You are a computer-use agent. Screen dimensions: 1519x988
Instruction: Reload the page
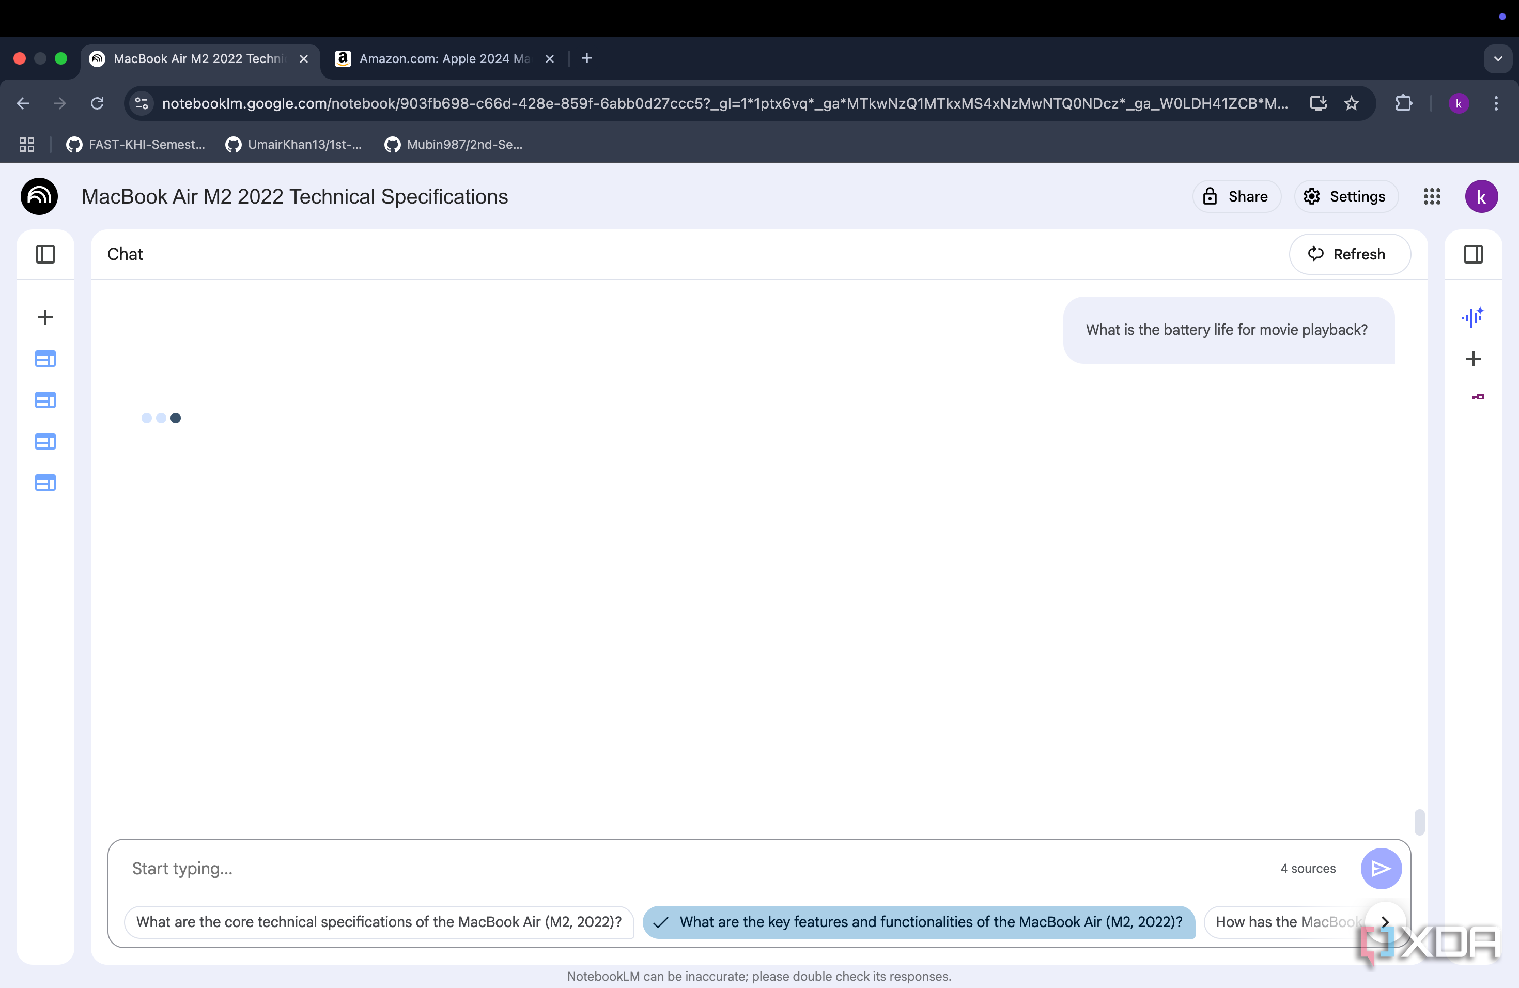point(97,103)
